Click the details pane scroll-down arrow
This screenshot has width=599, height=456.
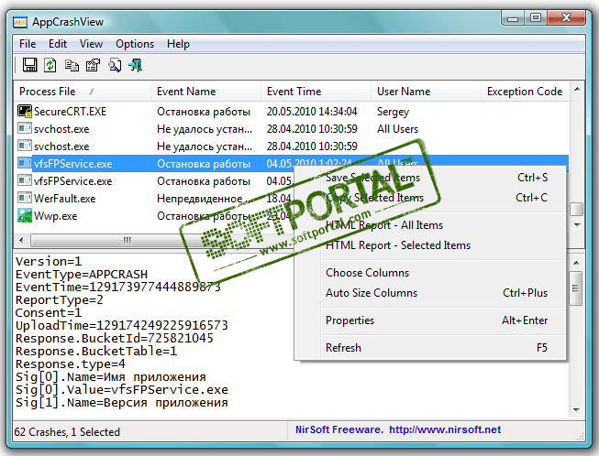[x=576, y=410]
